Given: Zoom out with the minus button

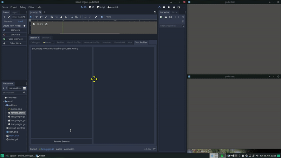Looking at the screenshot, I should 34,24.
